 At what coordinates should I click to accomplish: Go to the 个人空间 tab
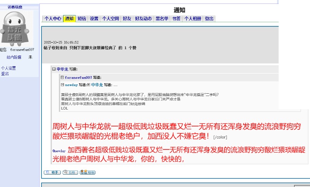click(110, 19)
